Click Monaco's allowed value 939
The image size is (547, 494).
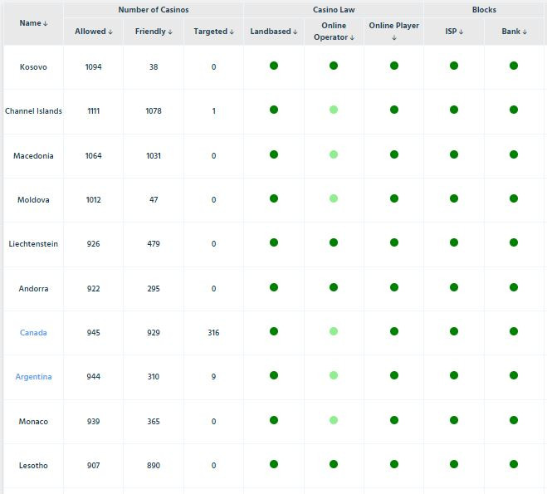tap(94, 422)
